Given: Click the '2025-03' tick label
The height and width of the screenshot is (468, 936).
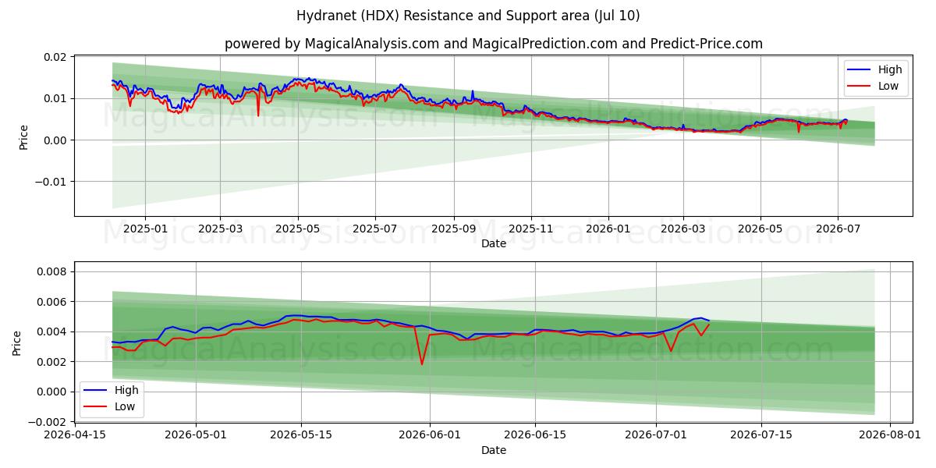Looking at the screenshot, I should point(220,229).
